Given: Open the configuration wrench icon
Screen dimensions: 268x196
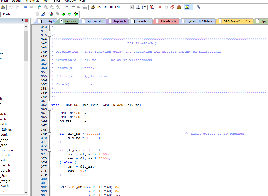Looking at the screenshot, I should point(198,7).
